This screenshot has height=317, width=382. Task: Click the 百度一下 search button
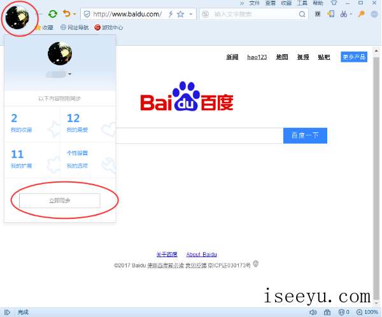point(305,136)
